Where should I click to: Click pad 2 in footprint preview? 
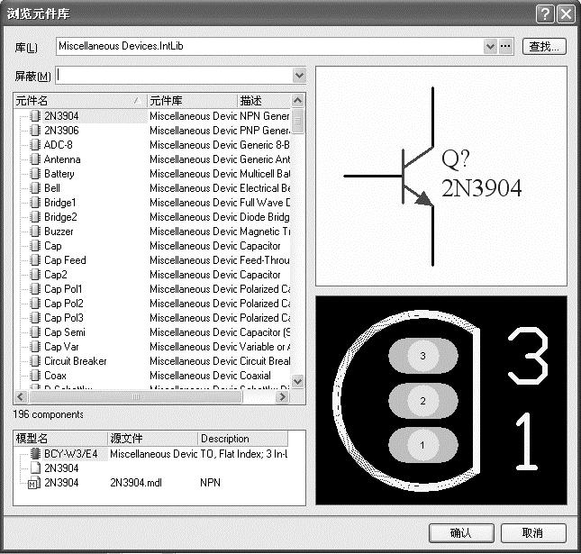(423, 400)
